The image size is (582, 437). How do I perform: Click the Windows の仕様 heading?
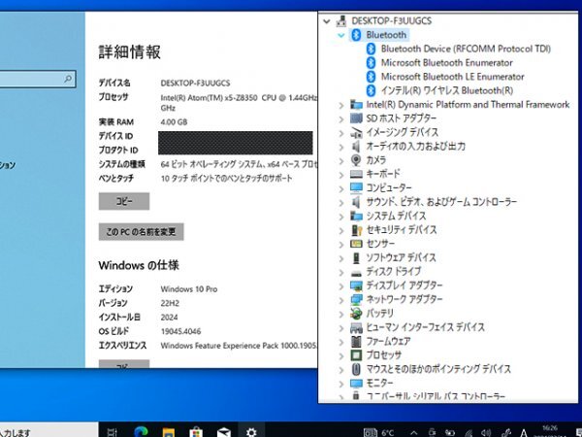pos(139,265)
